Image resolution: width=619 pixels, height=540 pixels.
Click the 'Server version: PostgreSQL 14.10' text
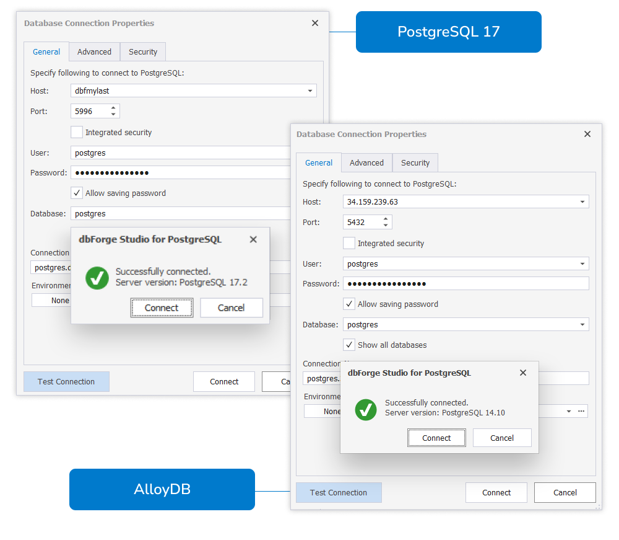click(x=445, y=413)
